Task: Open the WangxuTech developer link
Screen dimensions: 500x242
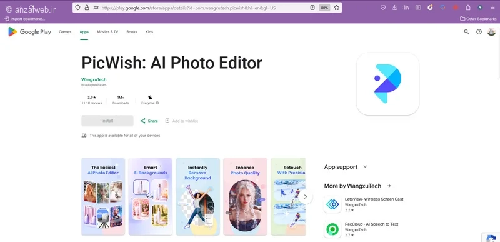Action: (94, 79)
